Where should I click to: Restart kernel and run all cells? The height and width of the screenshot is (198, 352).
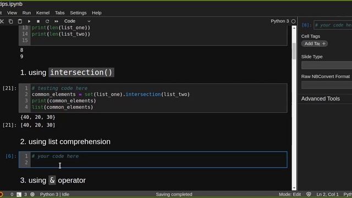[56, 21]
